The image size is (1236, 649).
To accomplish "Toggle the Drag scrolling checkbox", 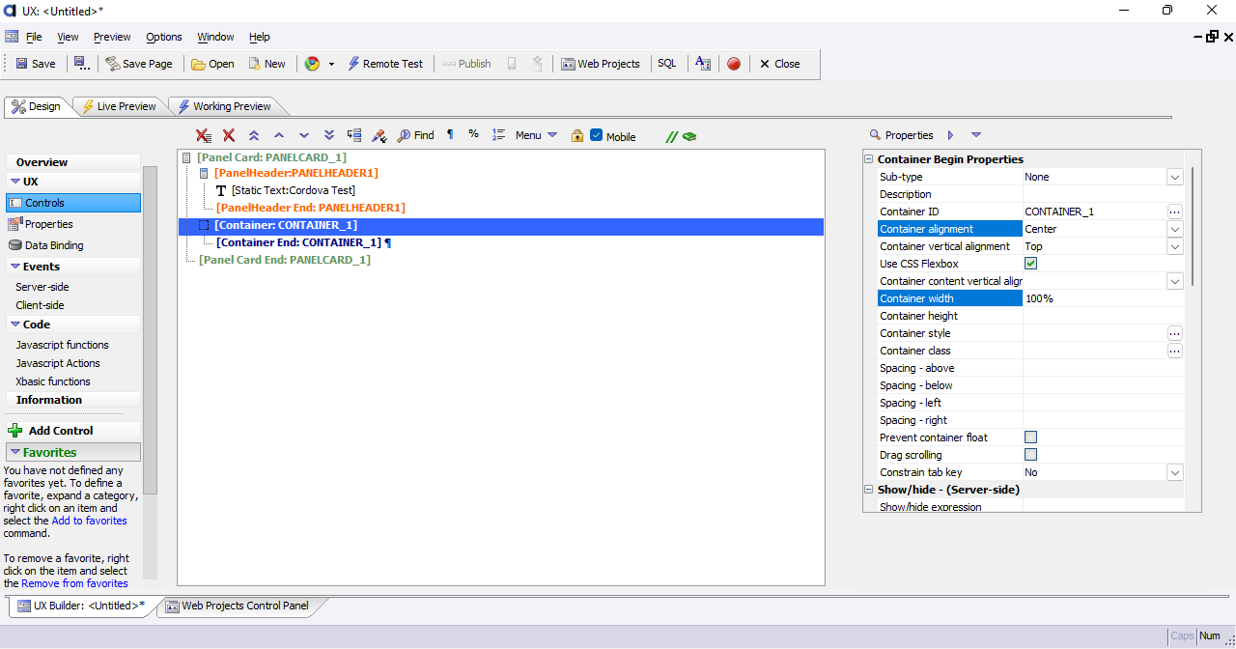I will point(1030,455).
